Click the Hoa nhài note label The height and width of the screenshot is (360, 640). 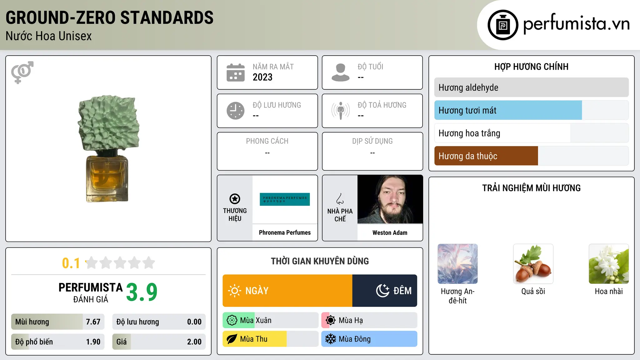coord(609,291)
